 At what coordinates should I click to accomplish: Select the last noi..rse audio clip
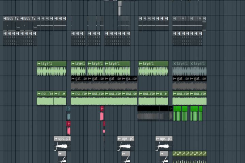click(198, 98)
